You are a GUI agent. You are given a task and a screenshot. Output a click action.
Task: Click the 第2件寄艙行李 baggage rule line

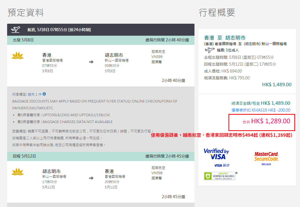coord(65,122)
